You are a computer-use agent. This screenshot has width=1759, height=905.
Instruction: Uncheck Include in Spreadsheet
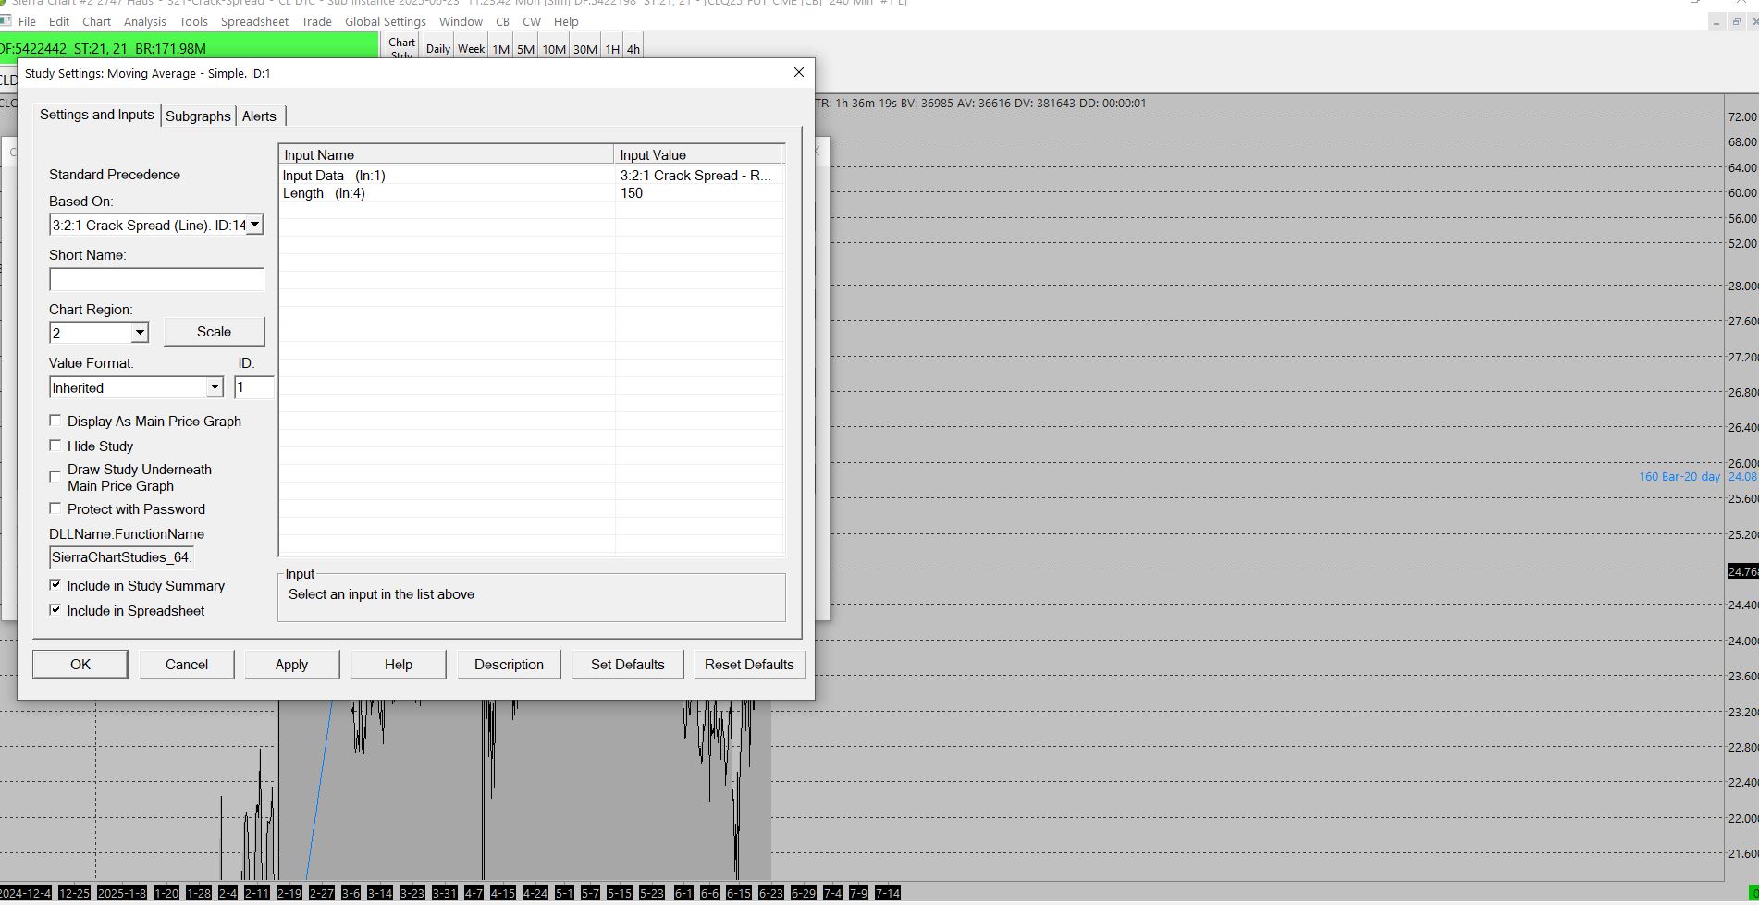(x=55, y=610)
